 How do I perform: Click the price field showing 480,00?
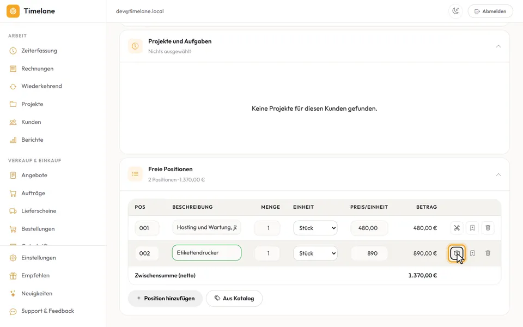[x=369, y=228]
